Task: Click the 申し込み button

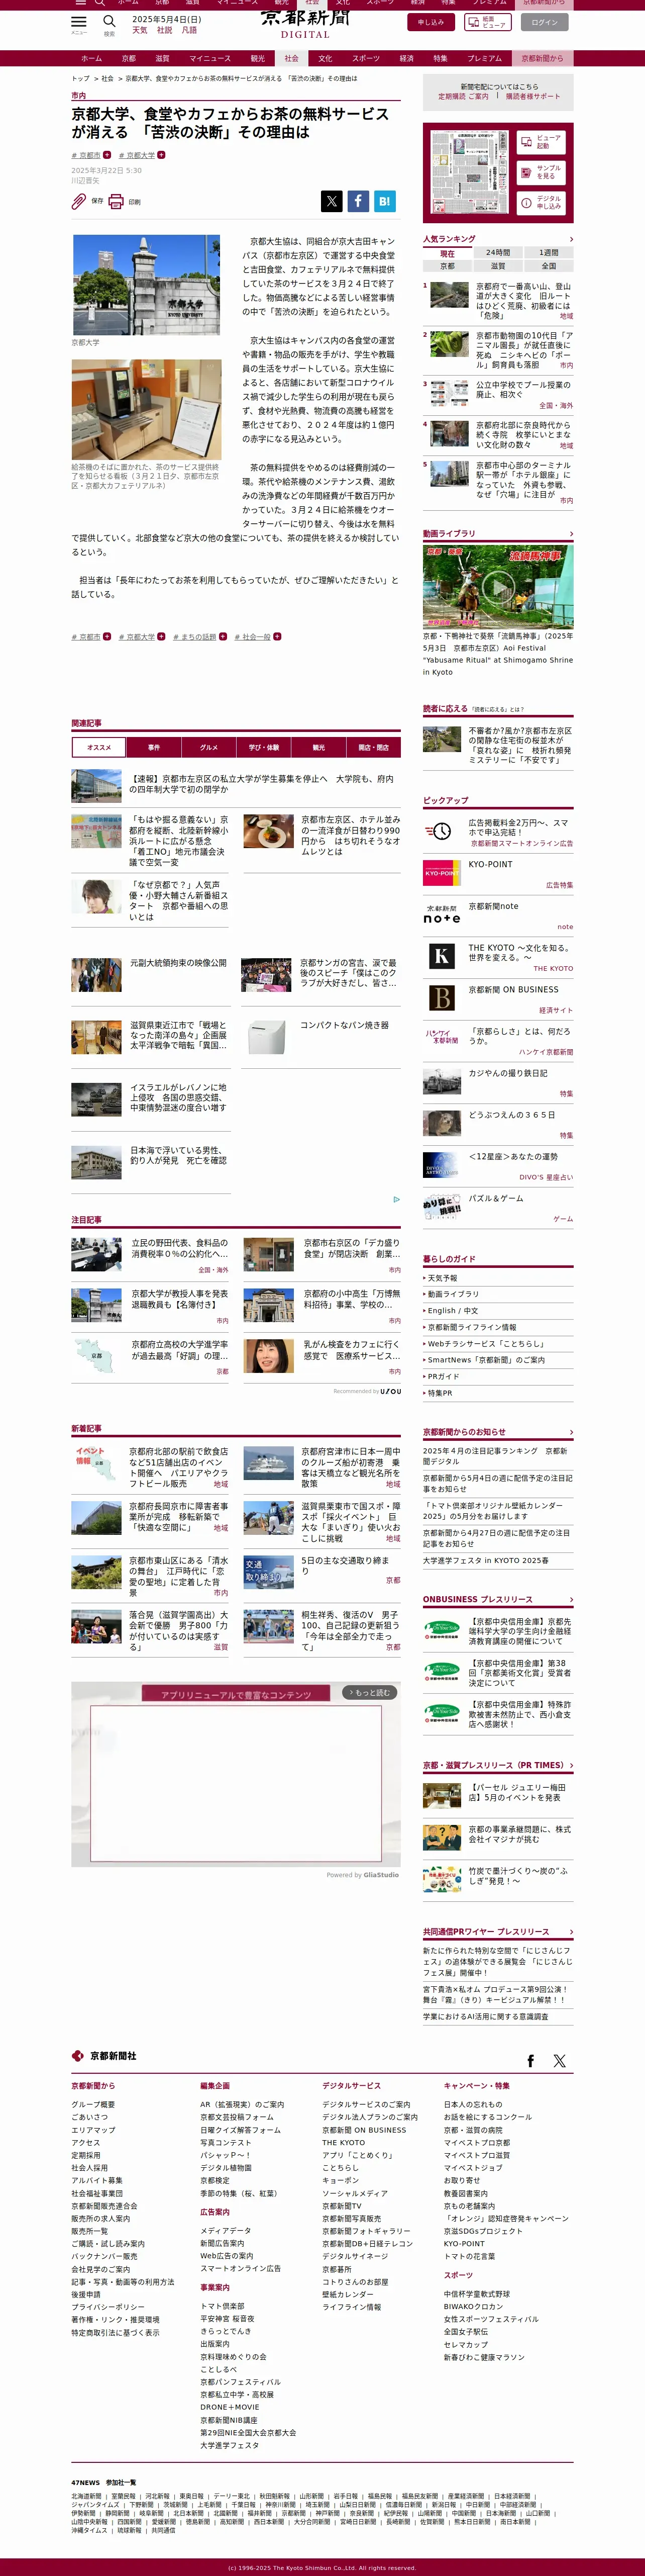Action: point(432,21)
